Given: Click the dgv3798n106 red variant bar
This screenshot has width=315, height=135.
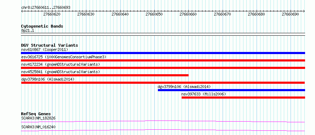Looking at the screenshot, I should coord(163,83).
